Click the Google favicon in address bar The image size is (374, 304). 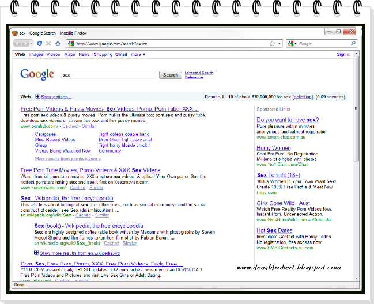(x=71, y=44)
